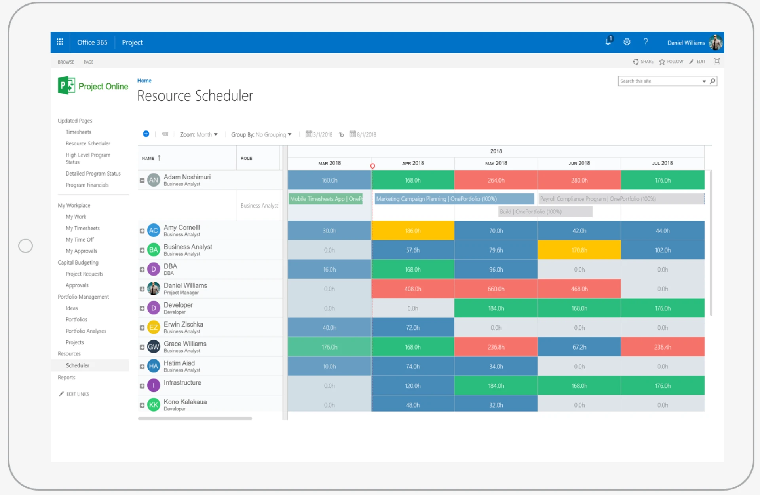Select Scheduler under Resources

point(78,365)
